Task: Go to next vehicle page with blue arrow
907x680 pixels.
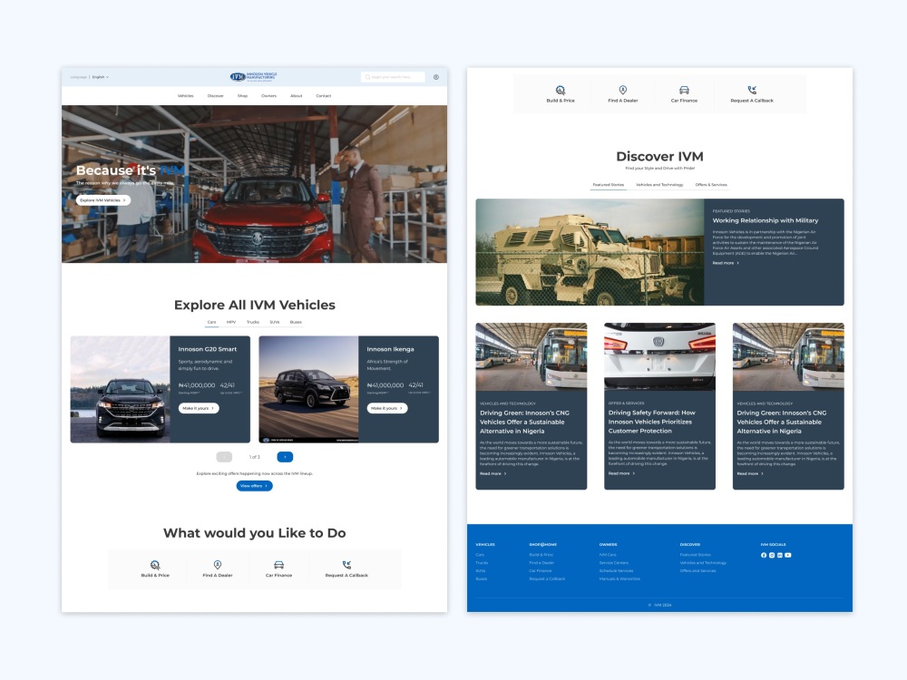Action: (285, 457)
